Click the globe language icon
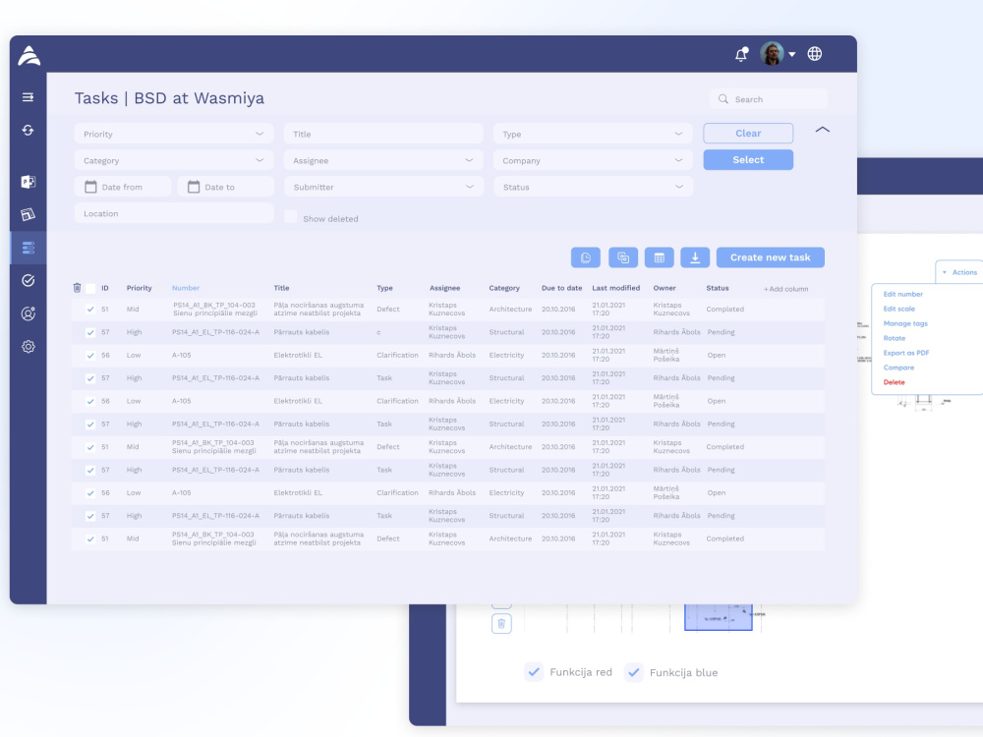Viewport: 983px width, 737px height. point(814,54)
